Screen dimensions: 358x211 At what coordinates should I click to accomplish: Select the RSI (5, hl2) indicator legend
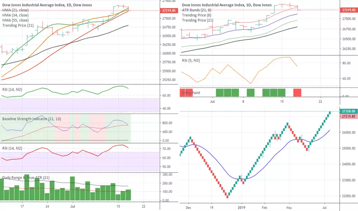click(191, 61)
